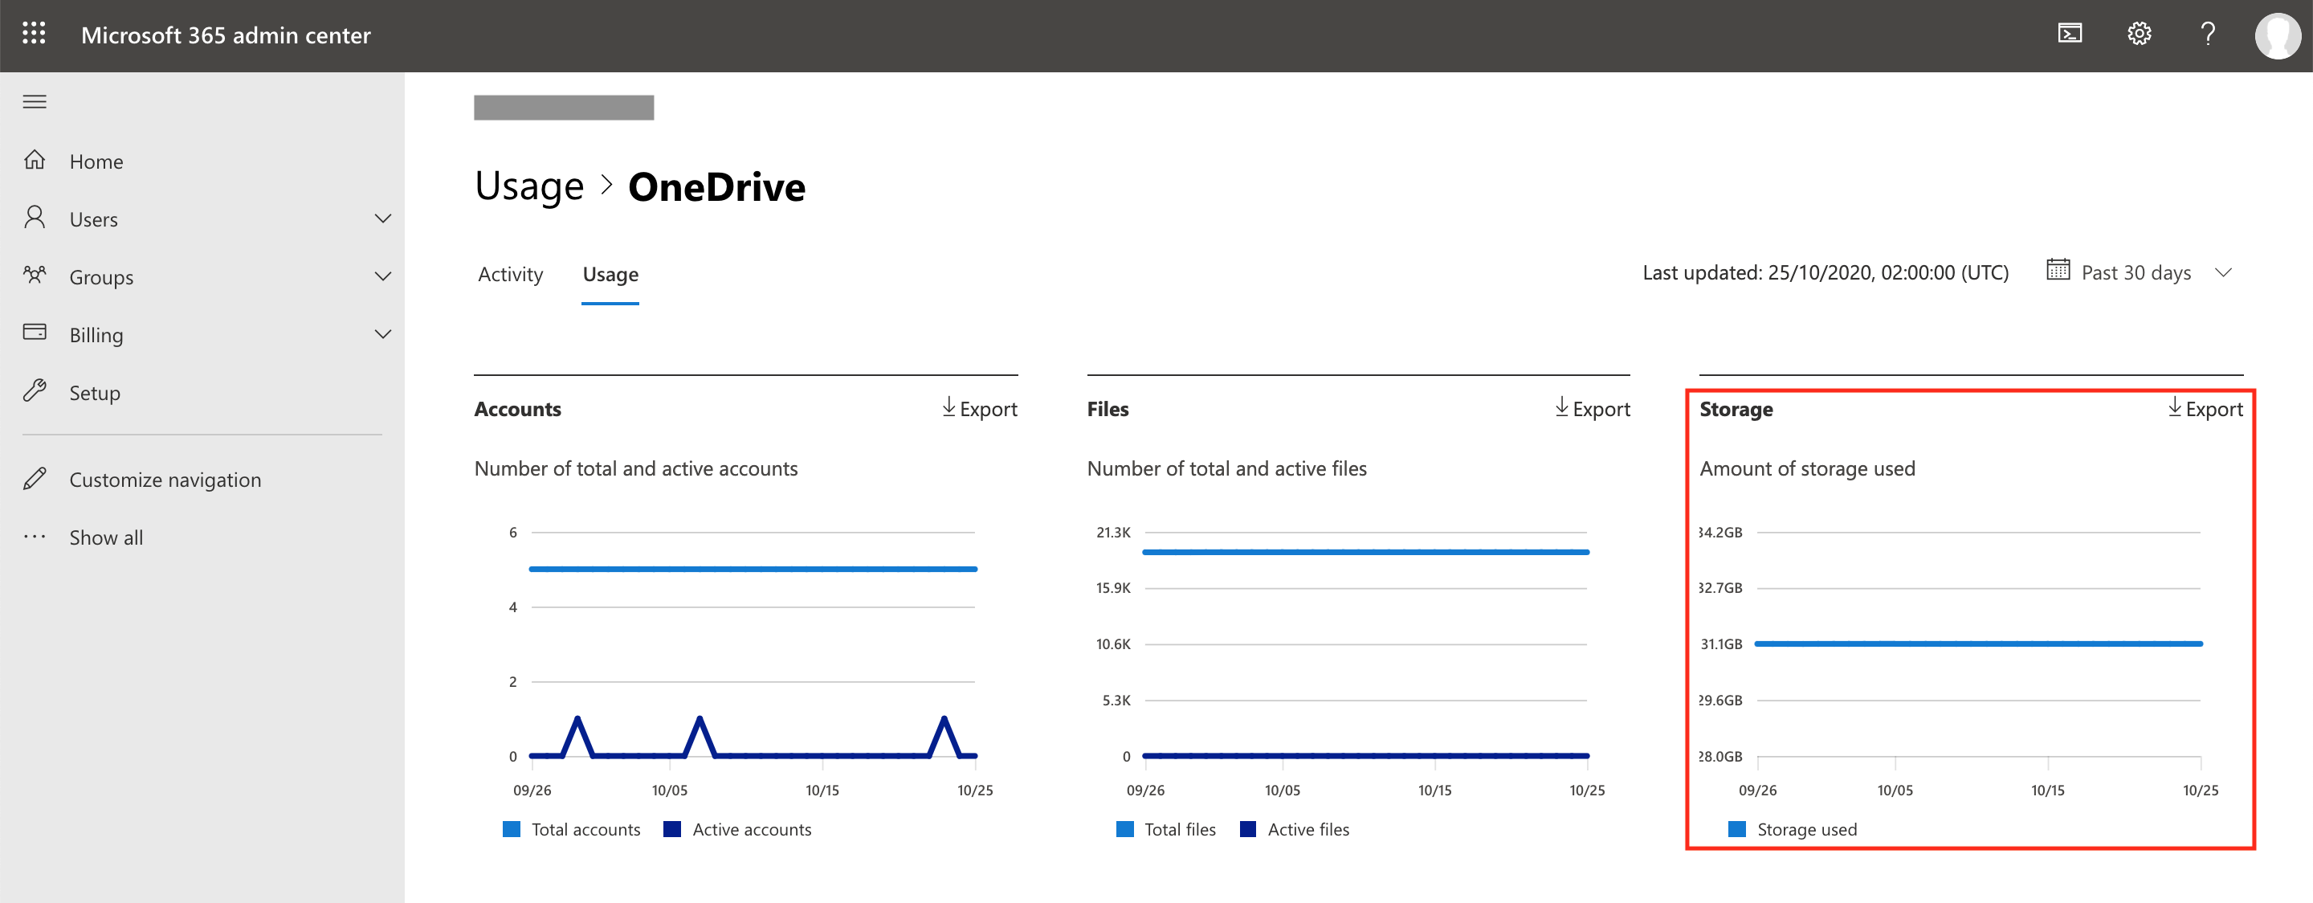Click the Storage chart title
Screen dimensions: 2313x903
[x=1736, y=409]
